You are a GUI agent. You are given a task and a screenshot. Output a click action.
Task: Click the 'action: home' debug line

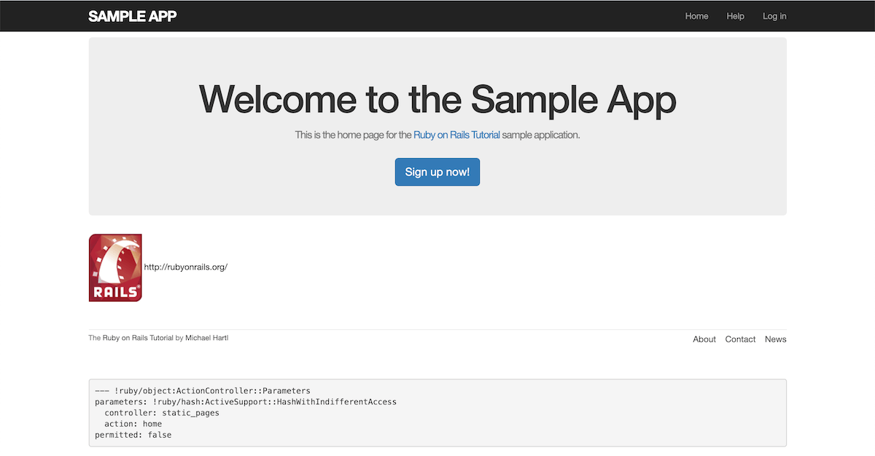pos(133,424)
